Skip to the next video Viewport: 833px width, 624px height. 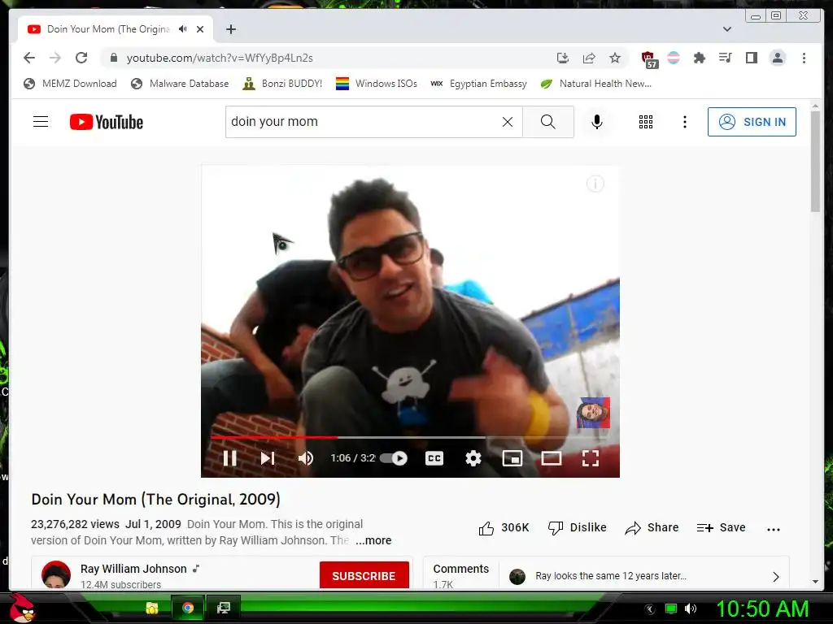click(268, 458)
